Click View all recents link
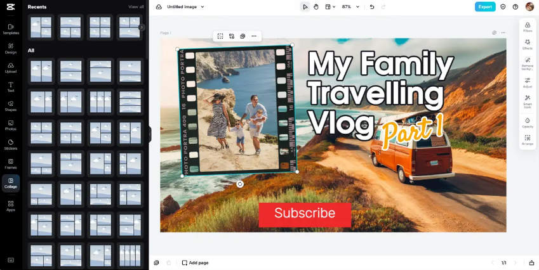Screen dimensions: 539x270 tap(136, 7)
